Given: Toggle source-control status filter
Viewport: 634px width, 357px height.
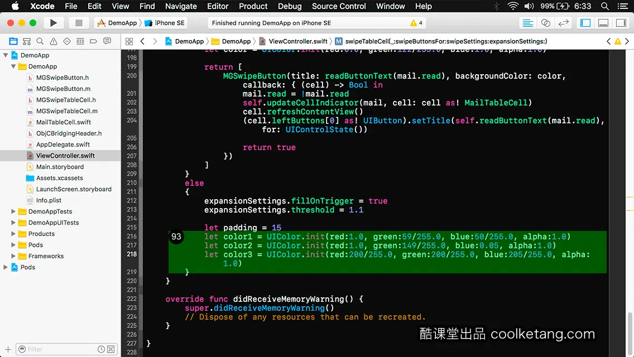Looking at the screenshot, I should (x=111, y=349).
